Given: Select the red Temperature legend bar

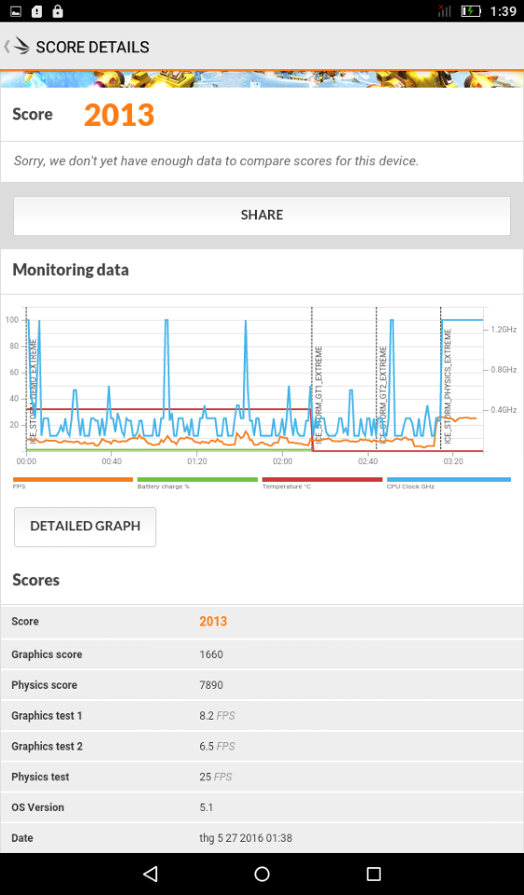Looking at the screenshot, I should (x=322, y=480).
